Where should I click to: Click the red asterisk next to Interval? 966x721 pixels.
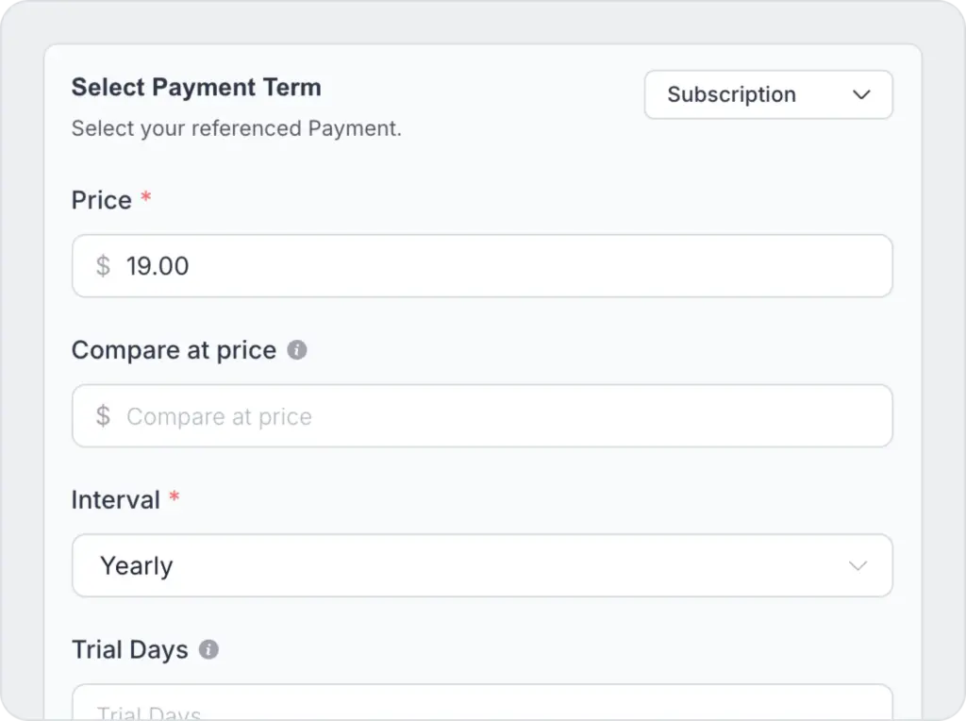coord(175,498)
